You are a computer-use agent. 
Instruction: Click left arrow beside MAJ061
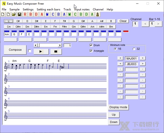pos(120,58)
